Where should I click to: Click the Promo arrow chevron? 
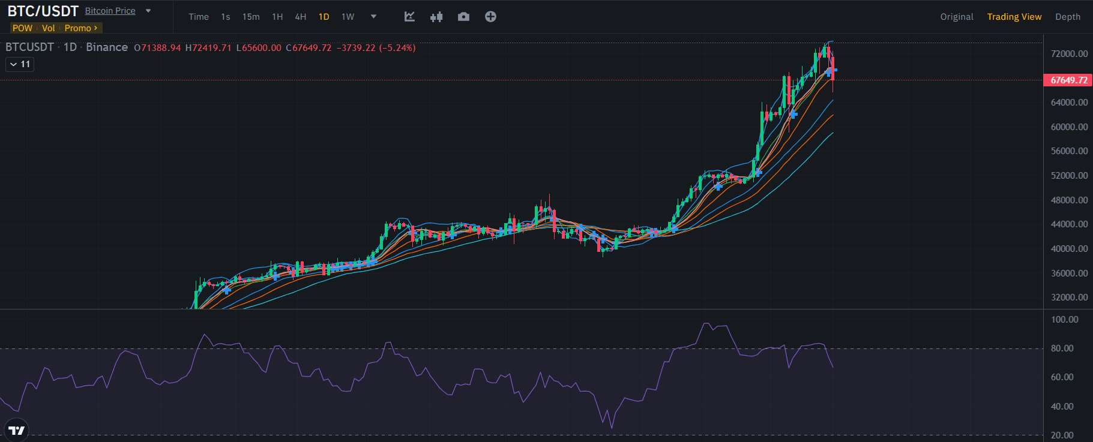[95, 28]
